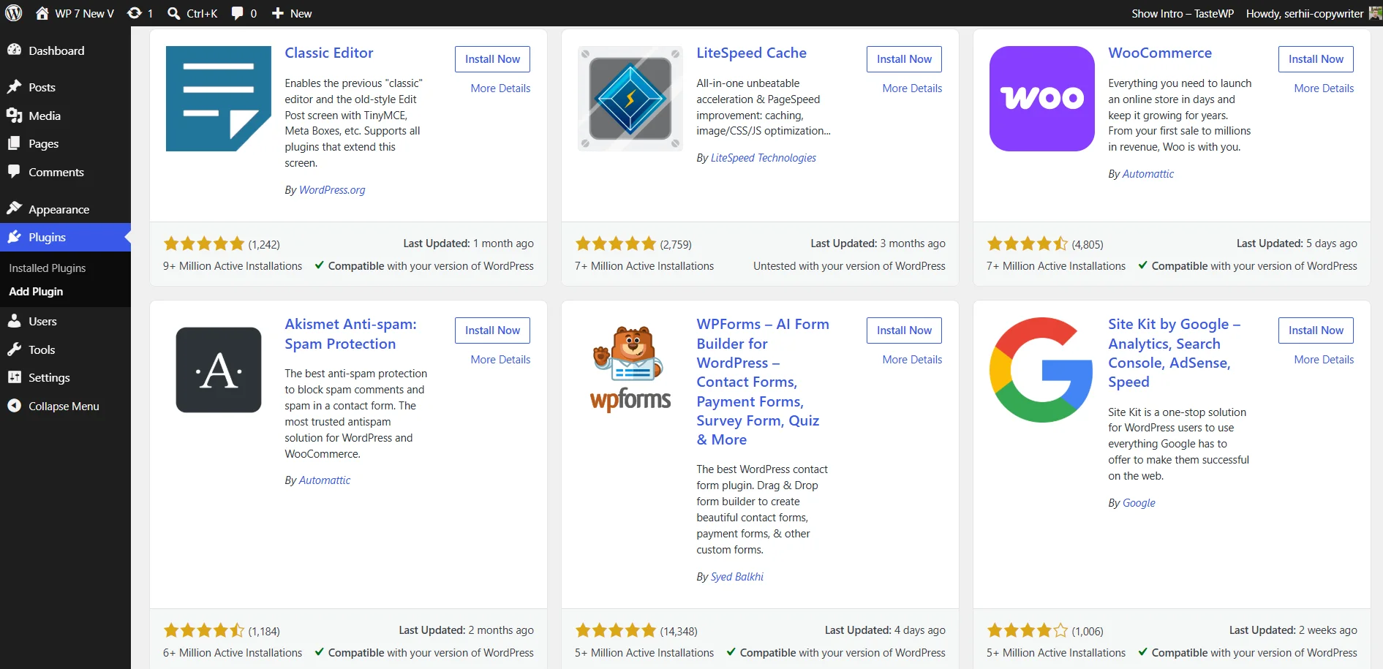The height and width of the screenshot is (669, 1383).
Task: Open the Classic Editor title link
Action: point(329,53)
